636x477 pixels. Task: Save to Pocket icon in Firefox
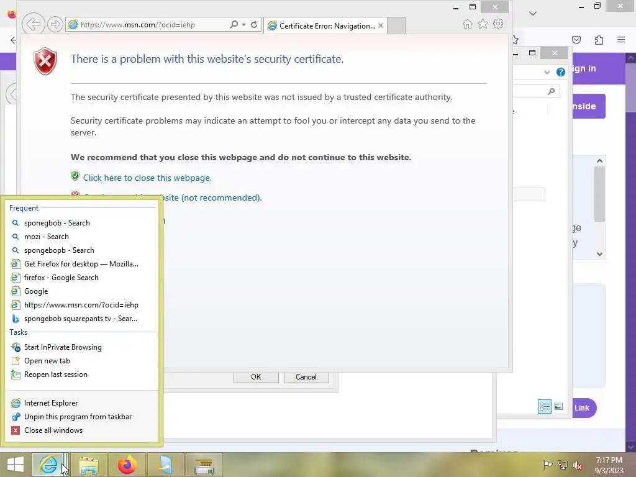click(576, 39)
